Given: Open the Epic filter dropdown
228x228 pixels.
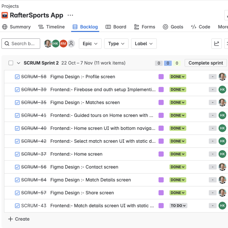Looking at the screenshot, I should pyautogui.click(x=90, y=44).
